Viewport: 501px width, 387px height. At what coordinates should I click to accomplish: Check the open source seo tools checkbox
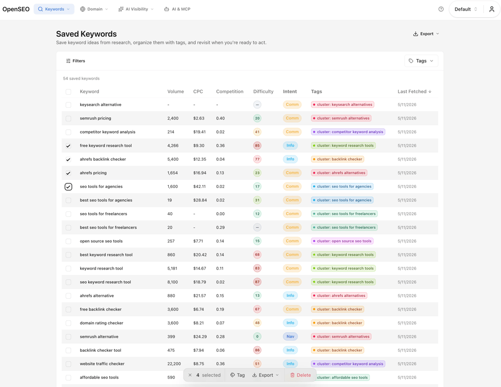[x=69, y=241]
